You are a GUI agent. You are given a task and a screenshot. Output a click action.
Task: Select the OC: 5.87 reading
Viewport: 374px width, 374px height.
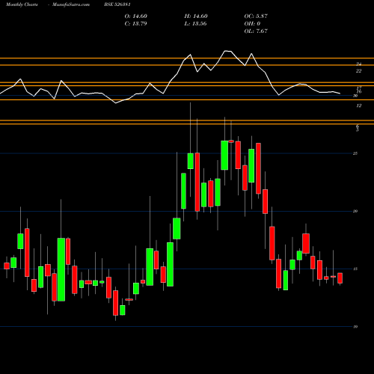tap(256, 16)
